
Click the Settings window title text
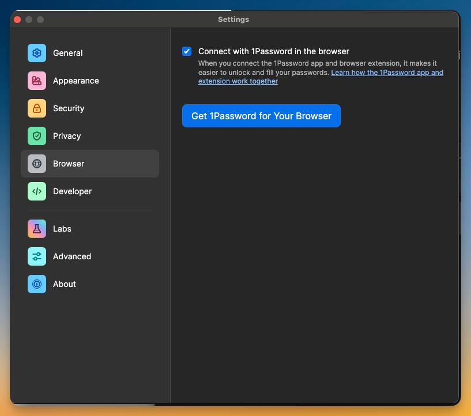point(233,20)
